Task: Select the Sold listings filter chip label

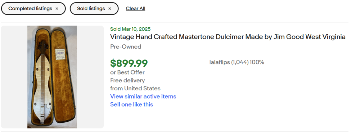Action: coord(91,9)
